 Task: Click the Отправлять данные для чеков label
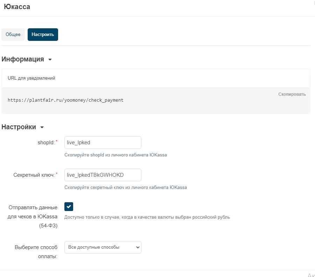(33, 217)
